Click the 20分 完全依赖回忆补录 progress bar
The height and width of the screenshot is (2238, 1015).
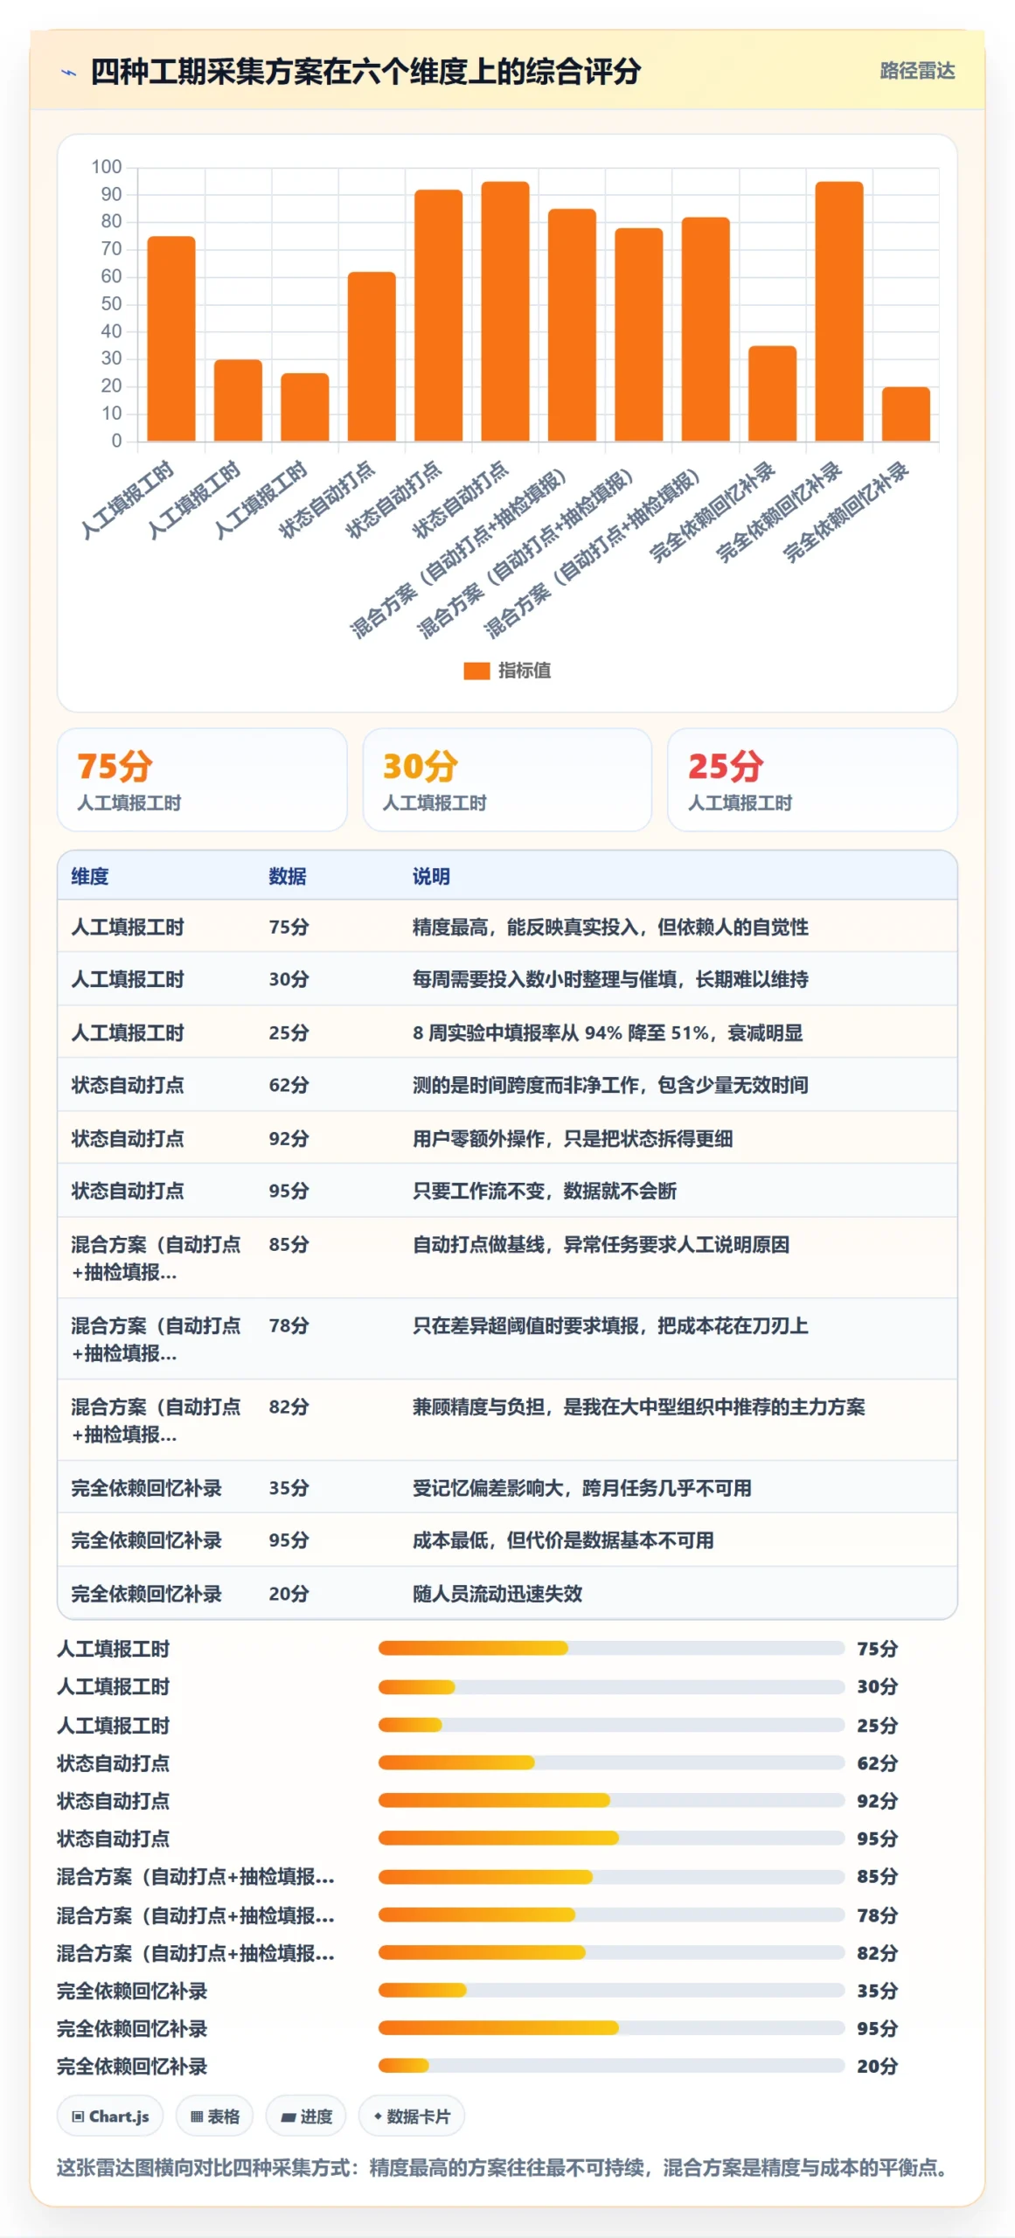coord(611,2066)
